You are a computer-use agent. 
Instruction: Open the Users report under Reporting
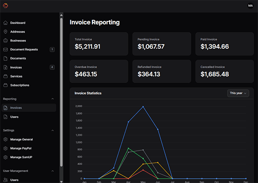14,117
